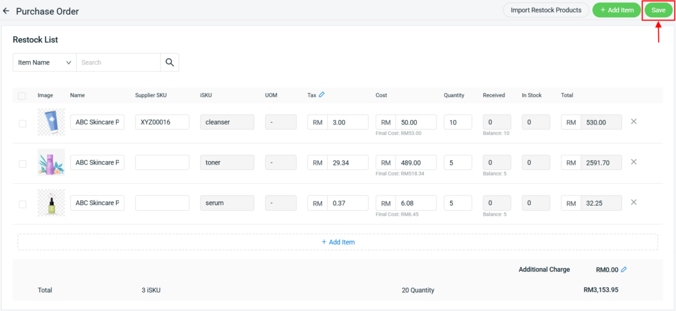Screen dimensions: 676x311
Task: Open the serum product image thumbnail
Action: [51, 203]
